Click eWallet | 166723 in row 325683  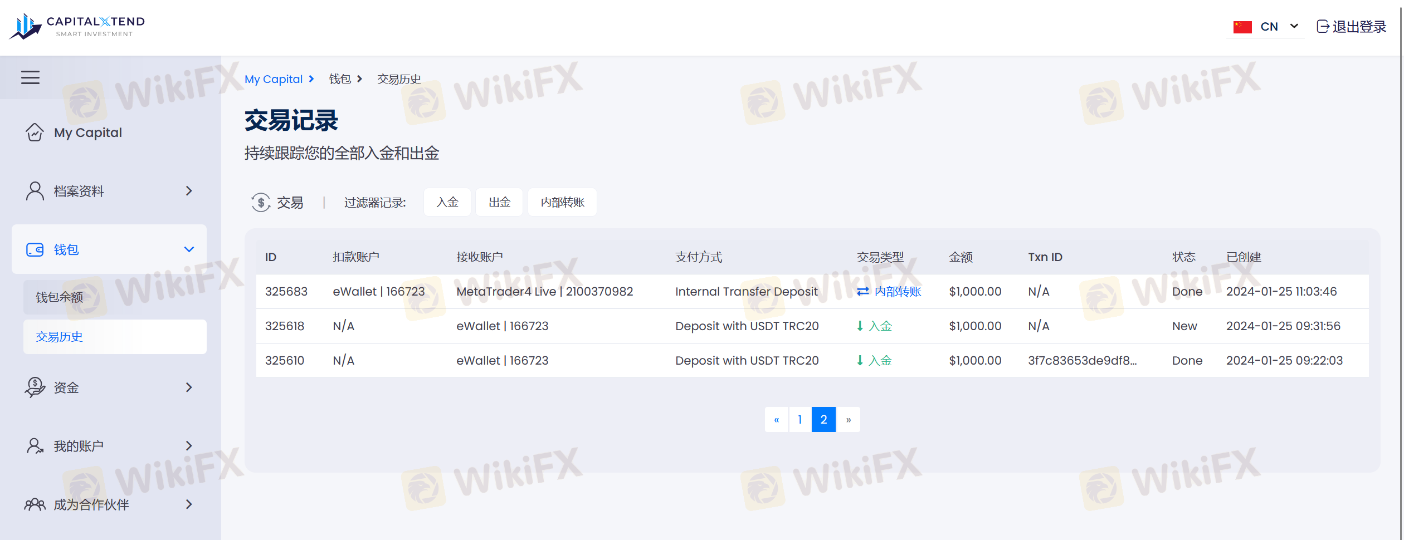[379, 291]
